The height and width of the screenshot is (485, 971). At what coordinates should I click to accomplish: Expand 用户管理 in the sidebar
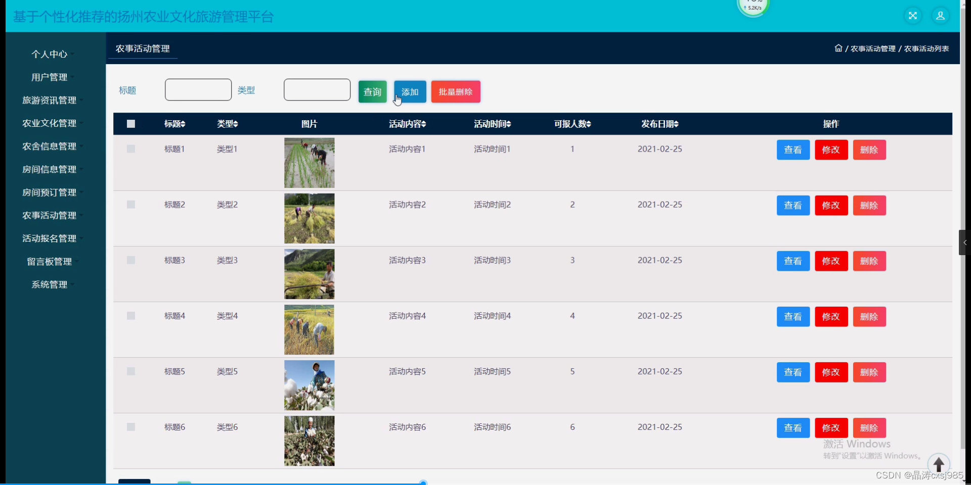50,77
